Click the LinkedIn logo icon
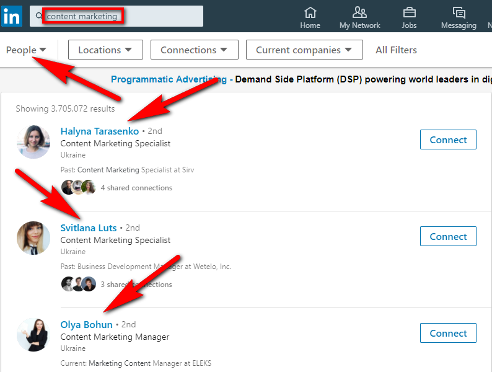The height and width of the screenshot is (372, 492). pos(12,16)
